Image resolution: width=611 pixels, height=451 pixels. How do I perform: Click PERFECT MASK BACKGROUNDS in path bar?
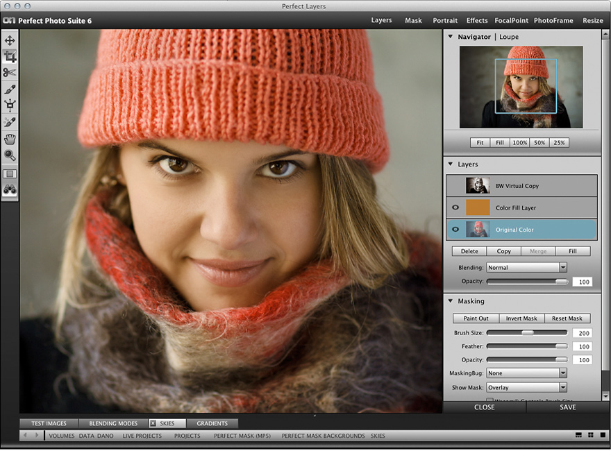click(323, 436)
